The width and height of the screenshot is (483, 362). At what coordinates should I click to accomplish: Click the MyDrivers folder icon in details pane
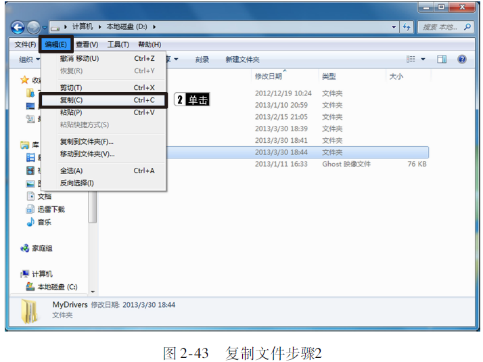pyautogui.click(x=30, y=311)
